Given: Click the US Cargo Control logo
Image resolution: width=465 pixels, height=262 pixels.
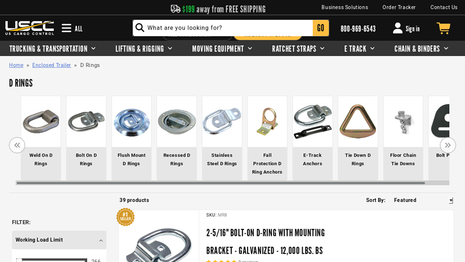Looking at the screenshot, I should click(x=30, y=28).
